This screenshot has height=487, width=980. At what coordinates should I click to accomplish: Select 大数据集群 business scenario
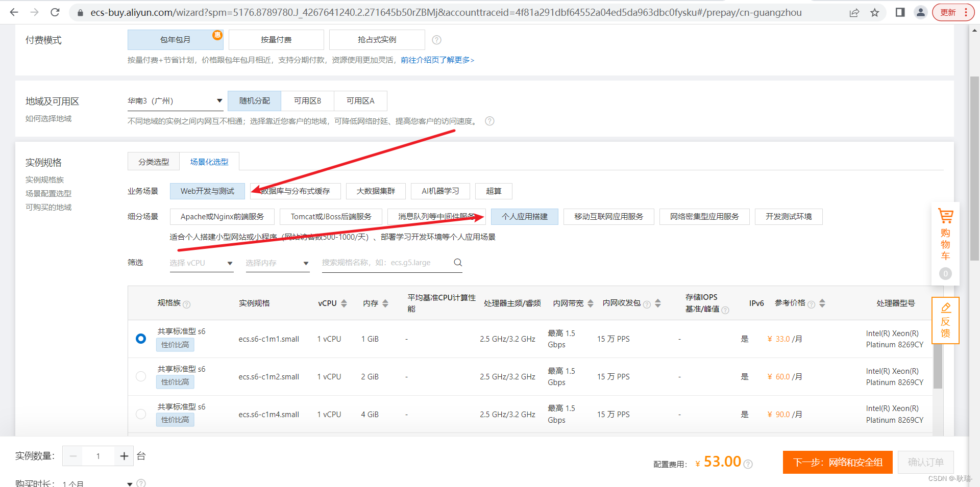[376, 191]
